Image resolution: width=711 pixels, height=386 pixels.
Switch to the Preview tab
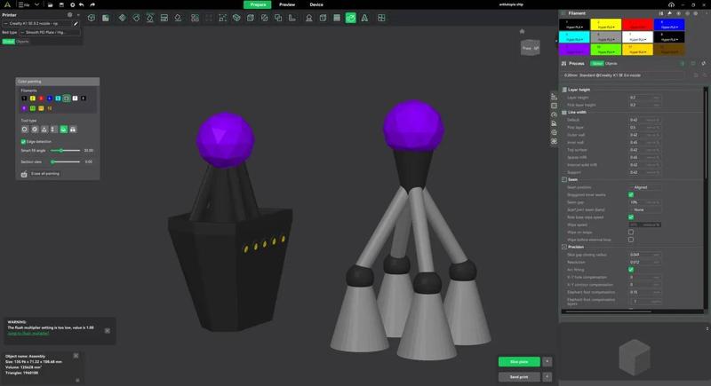click(287, 4)
